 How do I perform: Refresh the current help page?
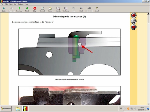coord(42,9)
